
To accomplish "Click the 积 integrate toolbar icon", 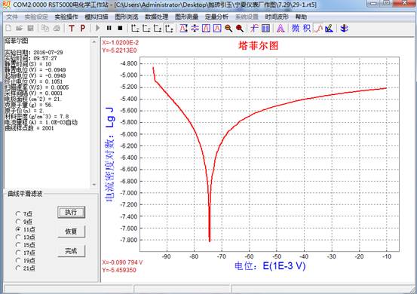I will pos(307,28).
